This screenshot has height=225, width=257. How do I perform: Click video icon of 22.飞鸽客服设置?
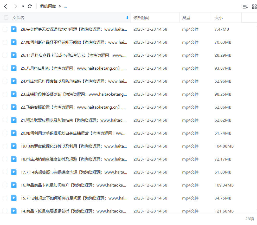click(x=14, y=107)
